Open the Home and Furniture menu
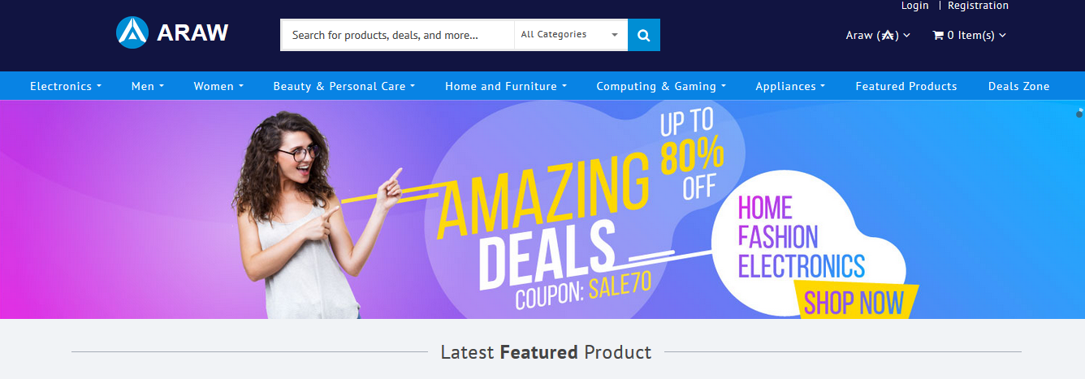 pos(506,86)
